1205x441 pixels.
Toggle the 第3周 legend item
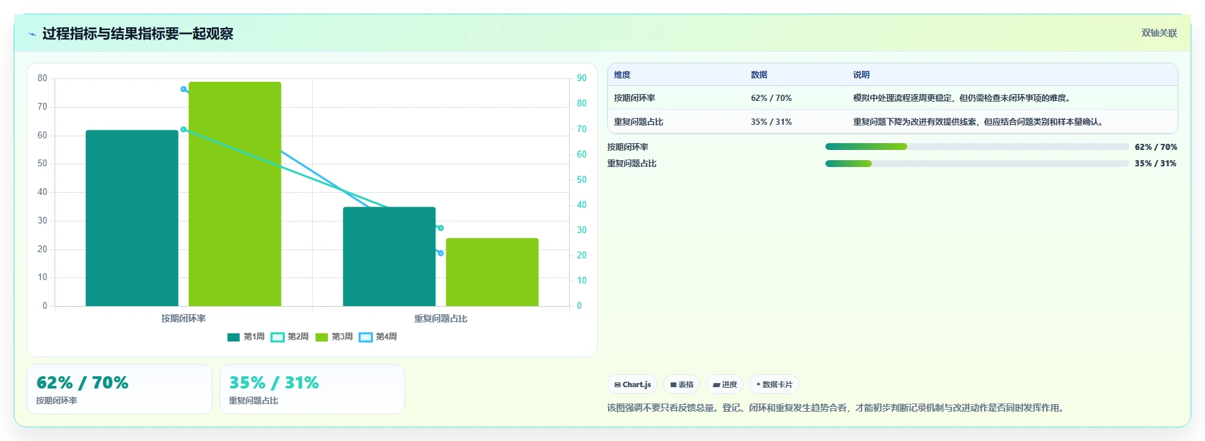334,337
